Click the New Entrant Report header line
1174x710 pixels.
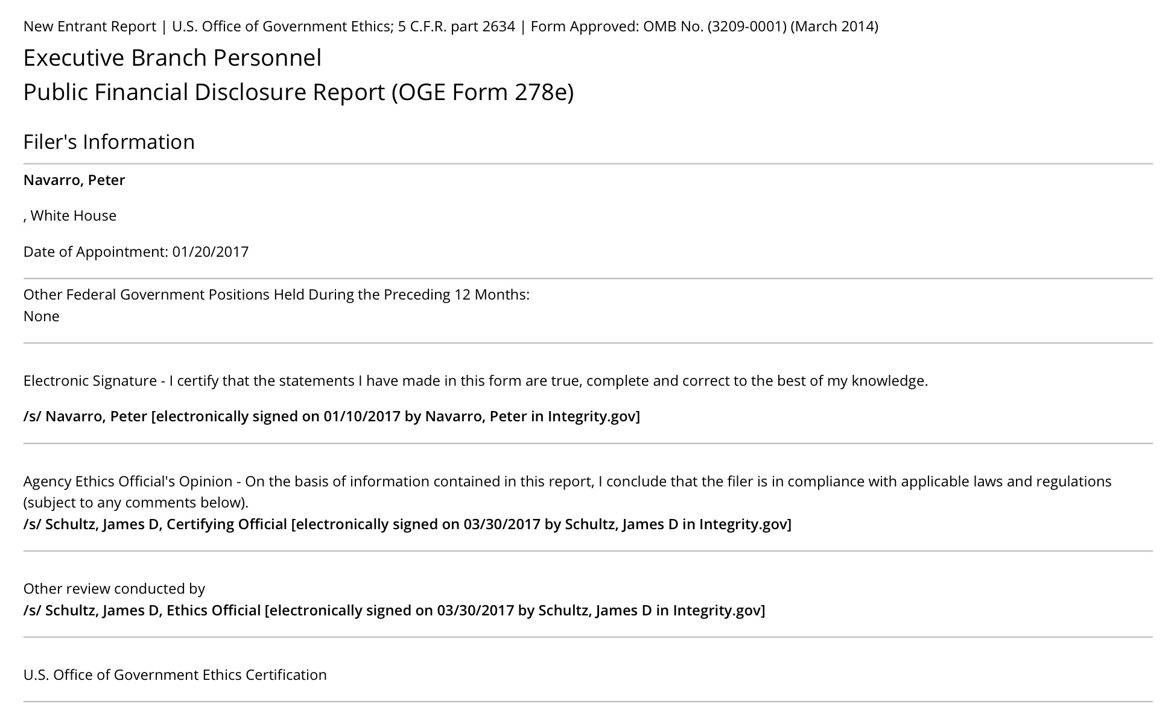tap(451, 27)
